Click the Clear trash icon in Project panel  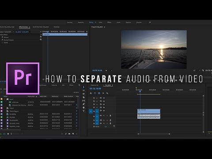pyautogui.click(x=77, y=134)
